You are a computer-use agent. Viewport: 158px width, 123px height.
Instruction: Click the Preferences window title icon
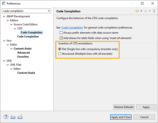pos(4,3)
